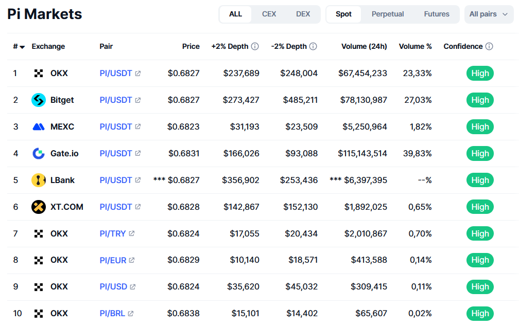The height and width of the screenshot is (327, 519).
Task: Click the High badge in PI/BRL row
Action: [480, 314]
